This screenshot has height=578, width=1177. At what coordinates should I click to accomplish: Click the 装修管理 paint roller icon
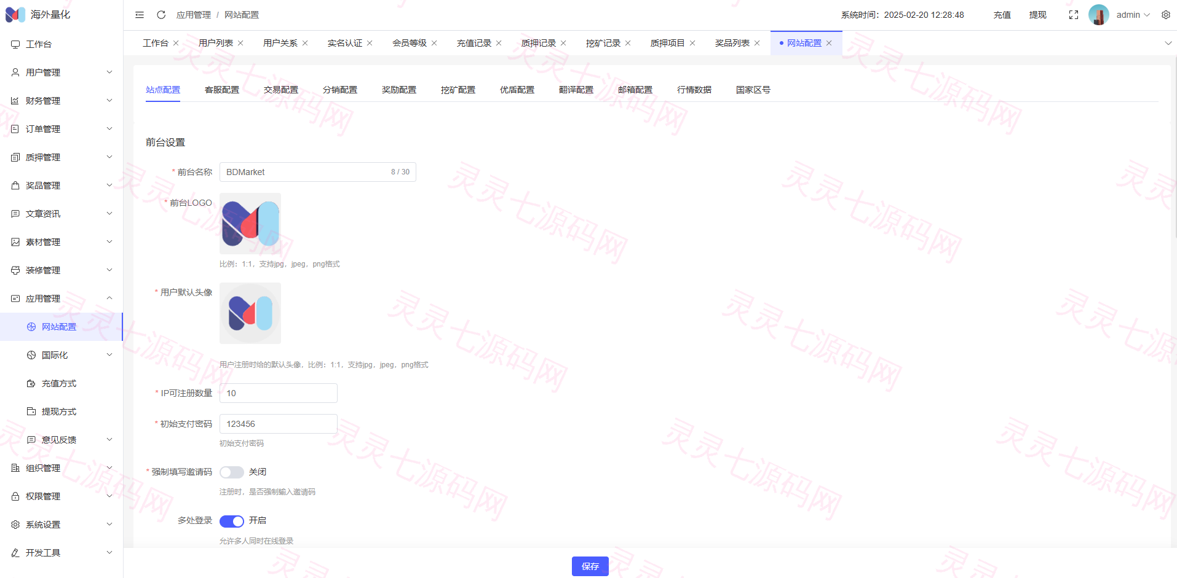15,270
